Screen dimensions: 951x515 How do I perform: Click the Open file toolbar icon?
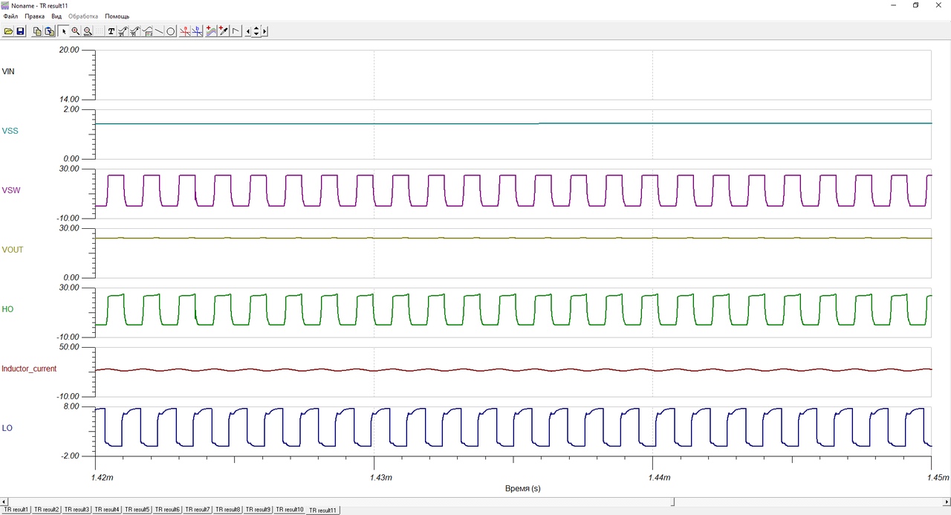point(8,31)
